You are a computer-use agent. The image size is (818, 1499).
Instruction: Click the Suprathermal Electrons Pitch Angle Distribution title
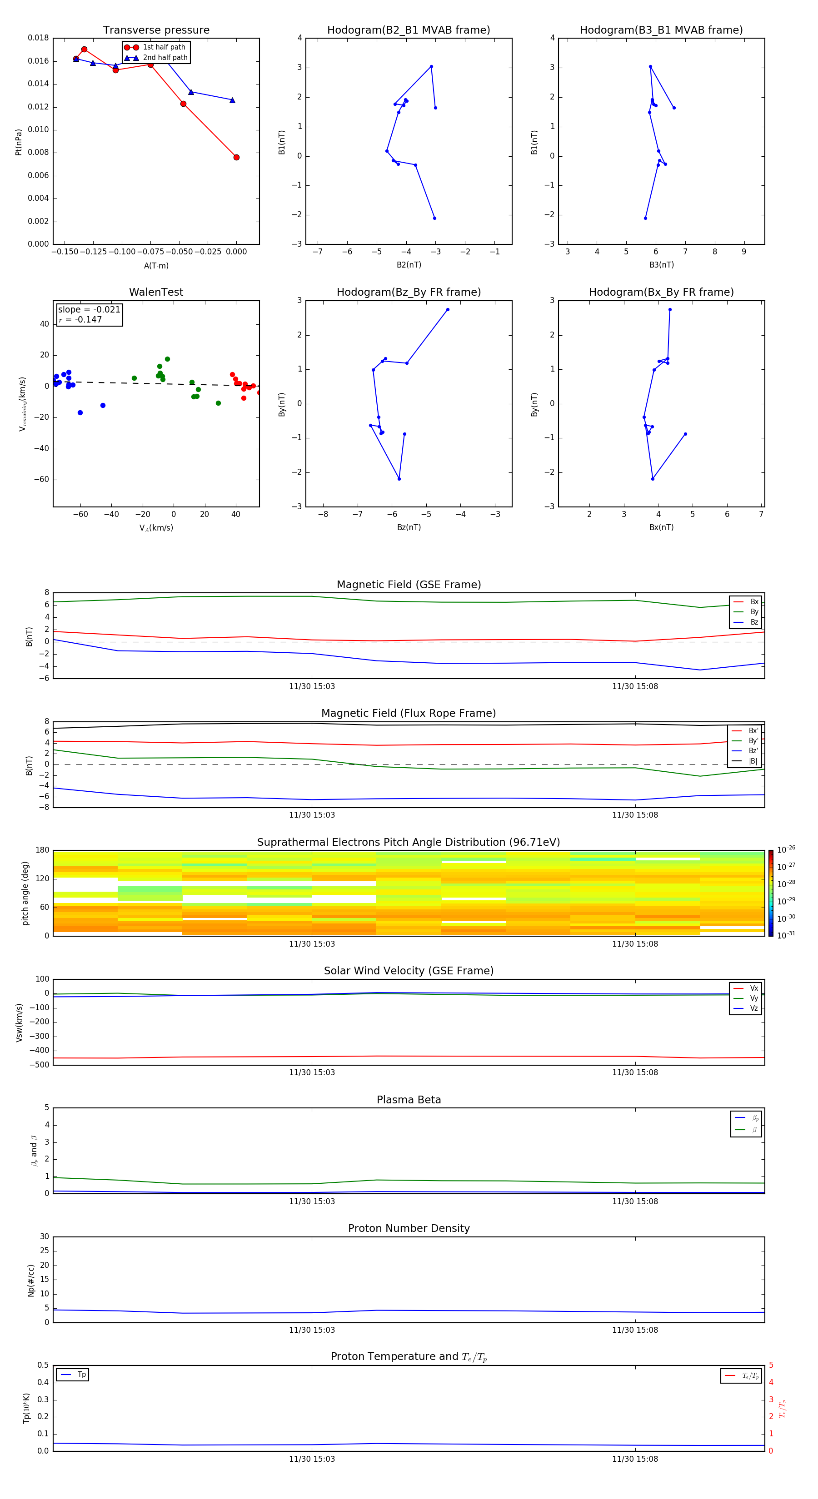(409, 843)
